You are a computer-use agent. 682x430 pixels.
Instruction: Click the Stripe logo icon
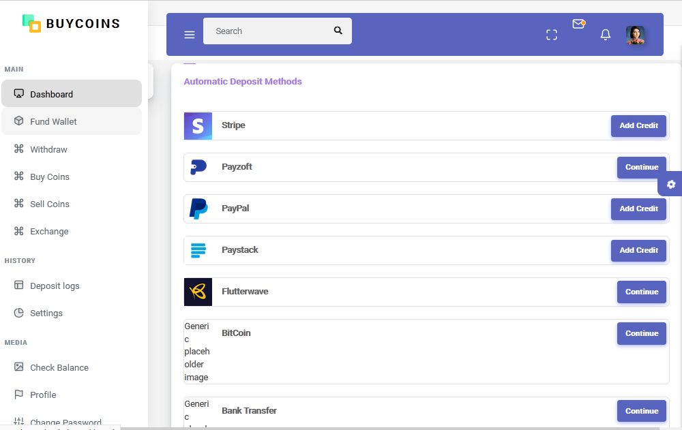198,126
